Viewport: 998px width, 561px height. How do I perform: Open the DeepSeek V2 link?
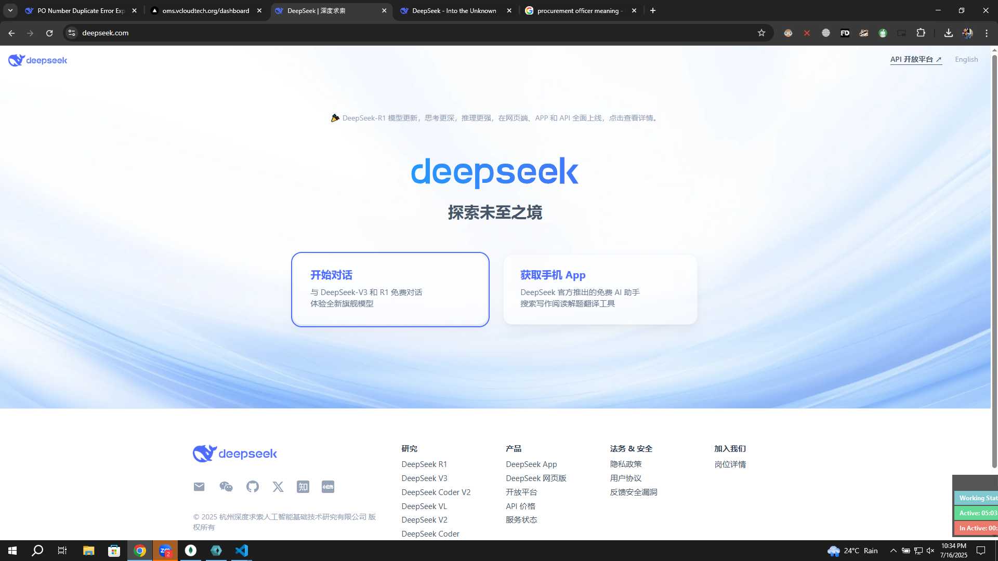[424, 520]
